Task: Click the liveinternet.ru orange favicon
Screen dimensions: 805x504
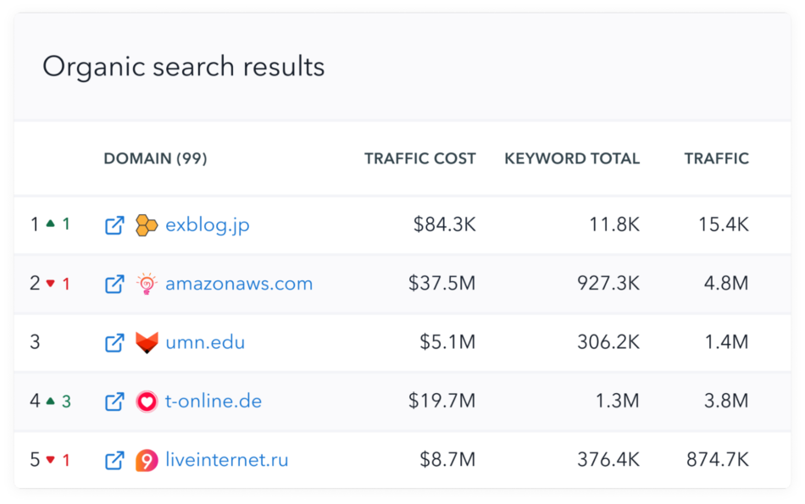Action: point(147,461)
